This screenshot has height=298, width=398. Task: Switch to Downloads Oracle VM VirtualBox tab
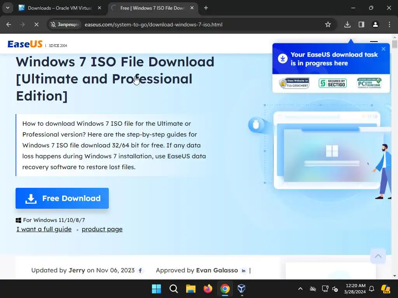coord(60,8)
